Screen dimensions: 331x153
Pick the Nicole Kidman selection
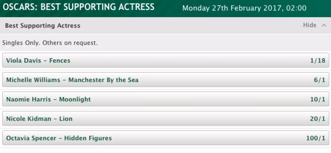(x=29, y=119)
